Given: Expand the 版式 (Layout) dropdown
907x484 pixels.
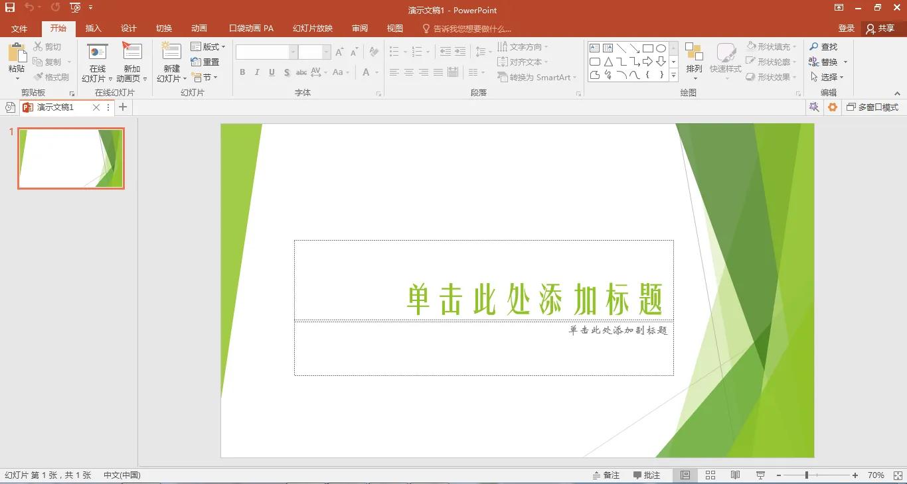Looking at the screenshot, I should point(208,46).
